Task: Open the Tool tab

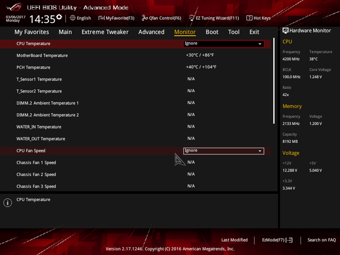Action: [x=234, y=32]
